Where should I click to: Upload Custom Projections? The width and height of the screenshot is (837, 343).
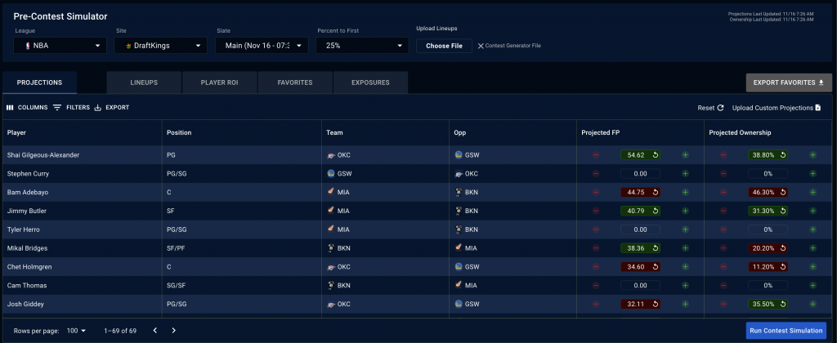[x=777, y=108]
